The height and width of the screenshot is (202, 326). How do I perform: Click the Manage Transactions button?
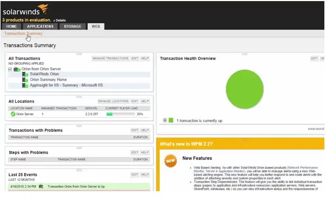pos(110,58)
